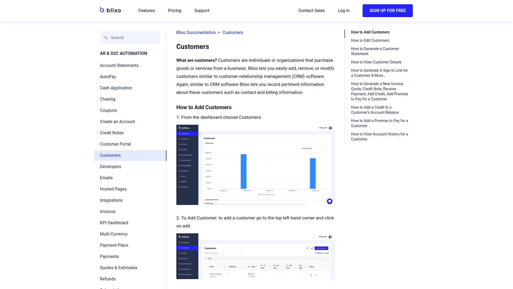This screenshot has height=289, width=513.
Task: Click the How to Add Customers heading
Action: click(204, 107)
